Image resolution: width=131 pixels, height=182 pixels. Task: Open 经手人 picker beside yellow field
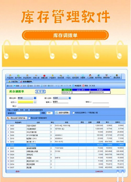tap(35, 102)
